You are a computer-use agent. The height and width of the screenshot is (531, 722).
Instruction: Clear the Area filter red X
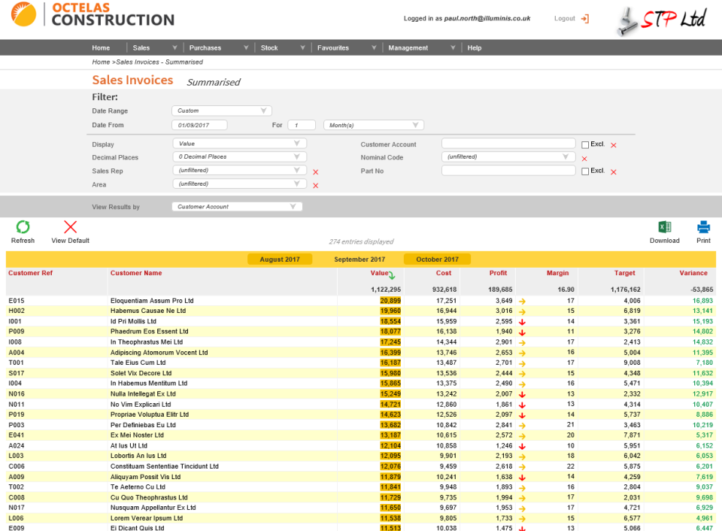coord(315,186)
